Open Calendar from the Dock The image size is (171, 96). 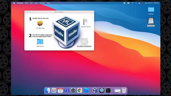[60, 90]
